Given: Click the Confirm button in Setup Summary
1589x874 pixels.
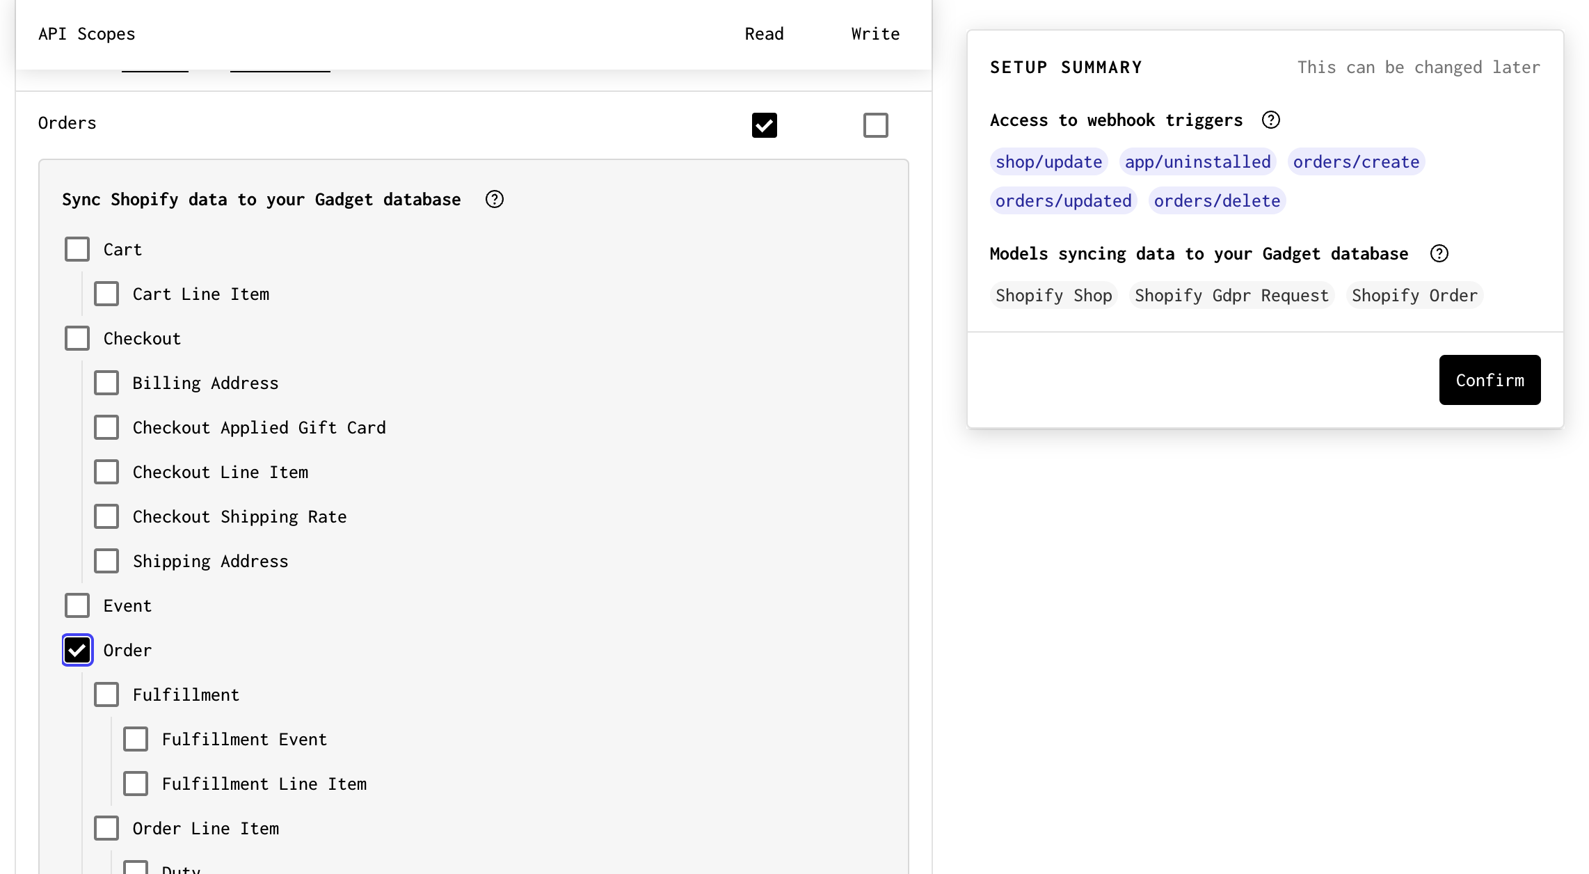Looking at the screenshot, I should point(1490,380).
